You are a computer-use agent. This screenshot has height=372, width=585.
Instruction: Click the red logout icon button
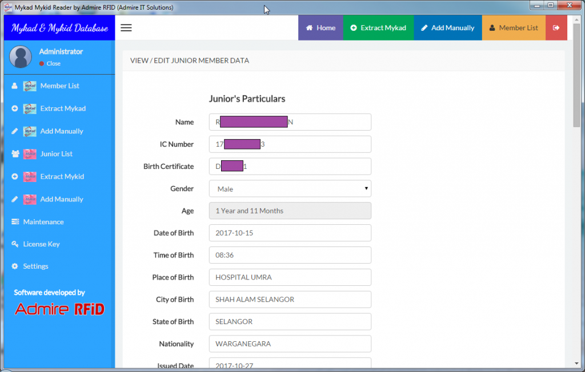click(x=556, y=28)
